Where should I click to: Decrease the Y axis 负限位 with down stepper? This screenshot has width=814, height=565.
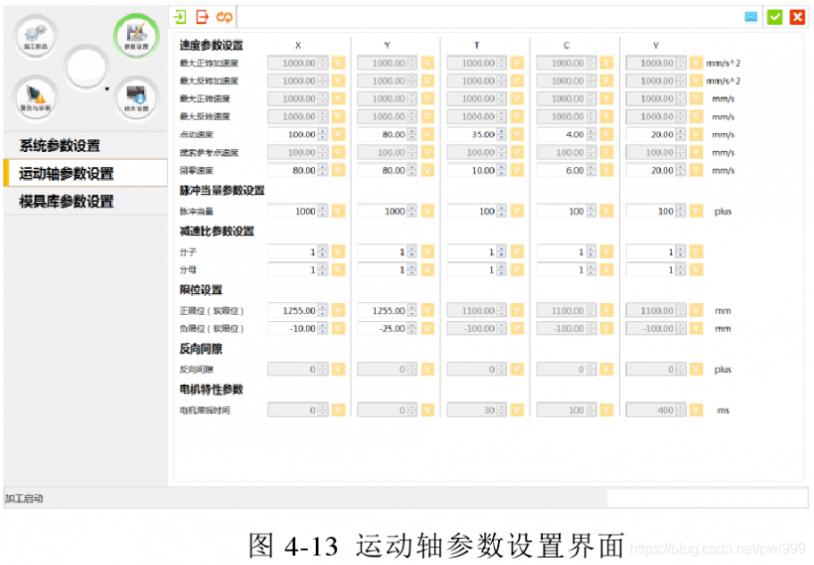(410, 332)
